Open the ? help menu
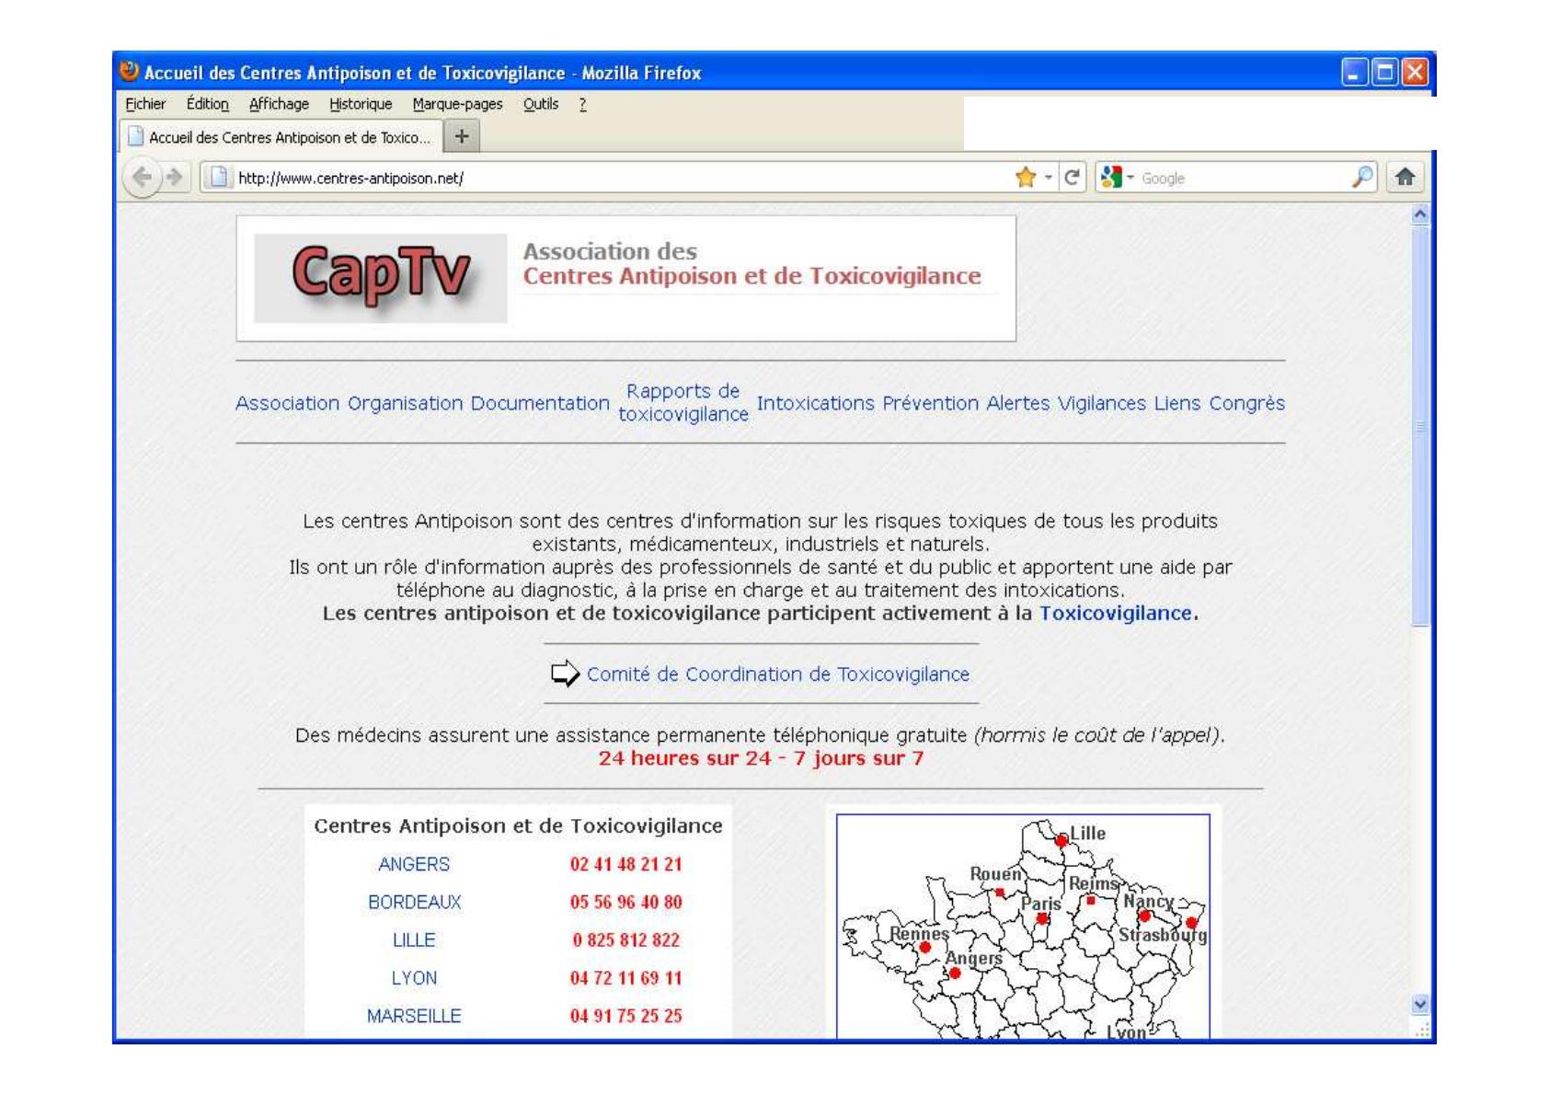The width and height of the screenshot is (1549, 1095). [582, 104]
